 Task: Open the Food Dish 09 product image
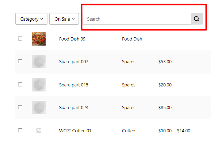[39, 39]
